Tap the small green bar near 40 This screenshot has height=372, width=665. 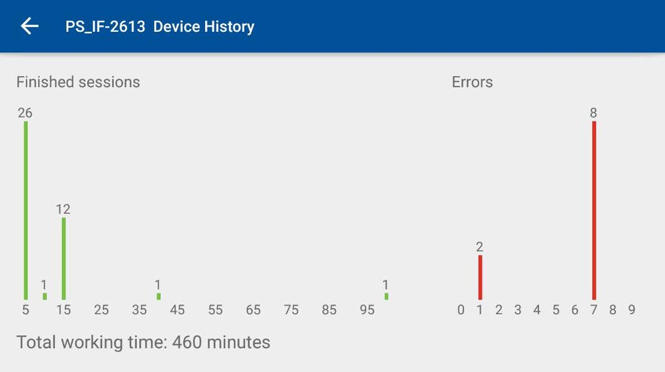(x=158, y=297)
